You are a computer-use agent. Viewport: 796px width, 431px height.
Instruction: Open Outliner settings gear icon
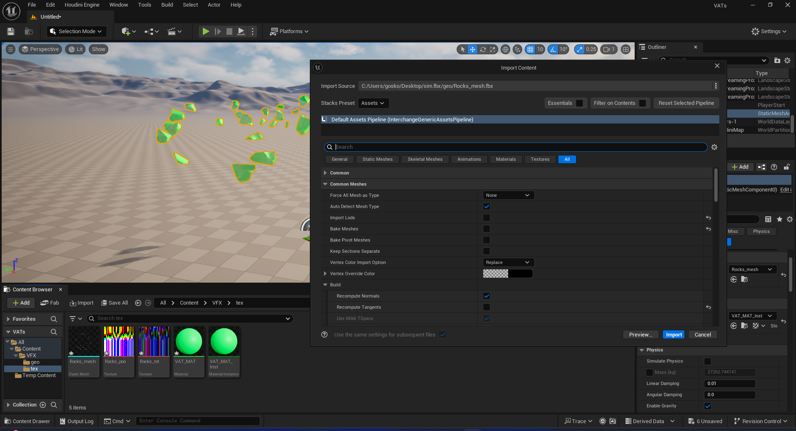[787, 61]
